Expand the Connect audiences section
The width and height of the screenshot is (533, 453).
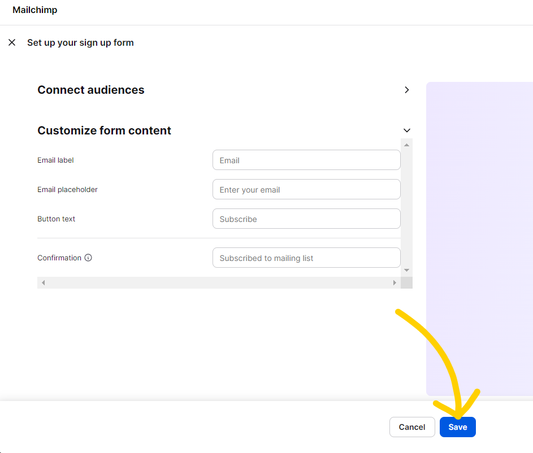pyautogui.click(x=406, y=90)
